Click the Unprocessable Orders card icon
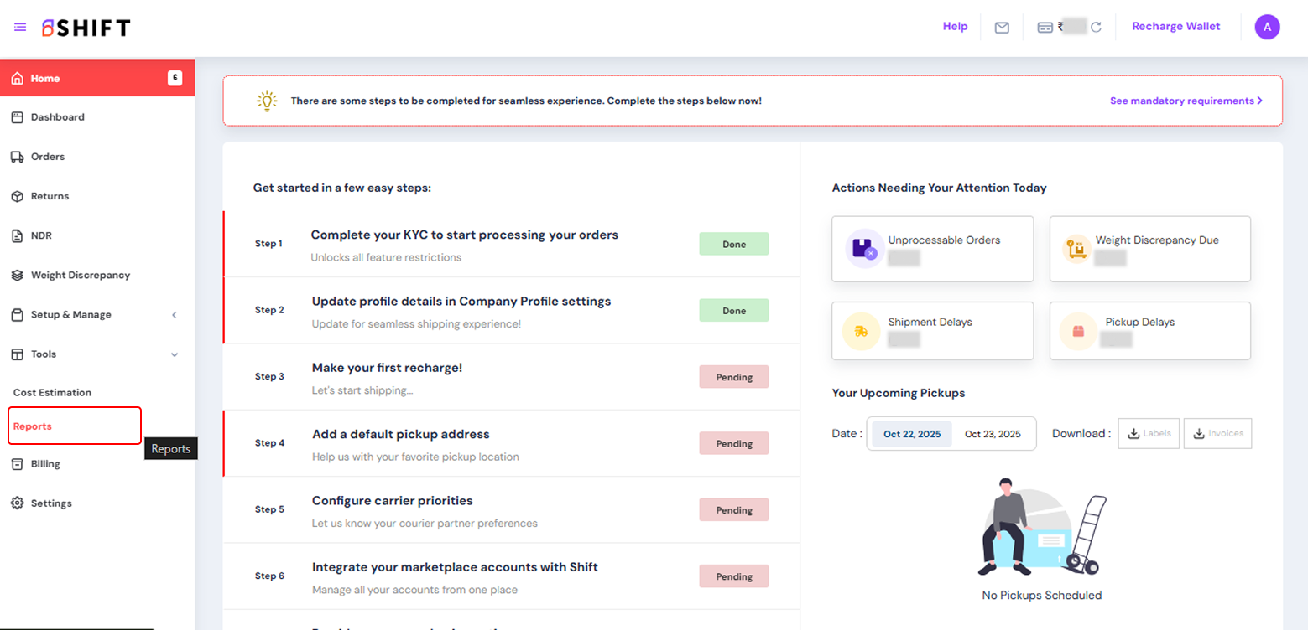This screenshot has width=1308, height=630. [x=863, y=248]
